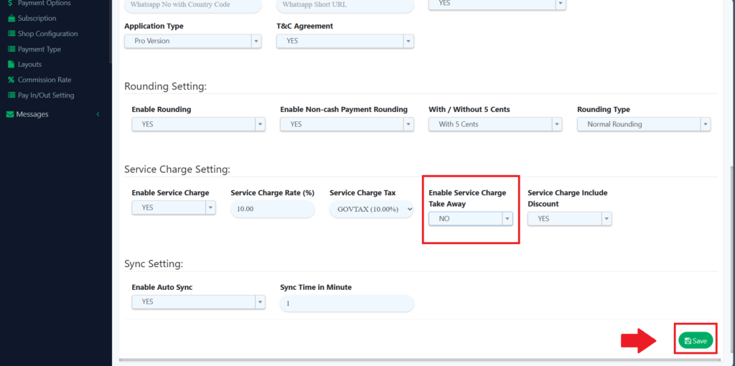
Task: Click the Layouts file icon
Action: click(x=11, y=65)
